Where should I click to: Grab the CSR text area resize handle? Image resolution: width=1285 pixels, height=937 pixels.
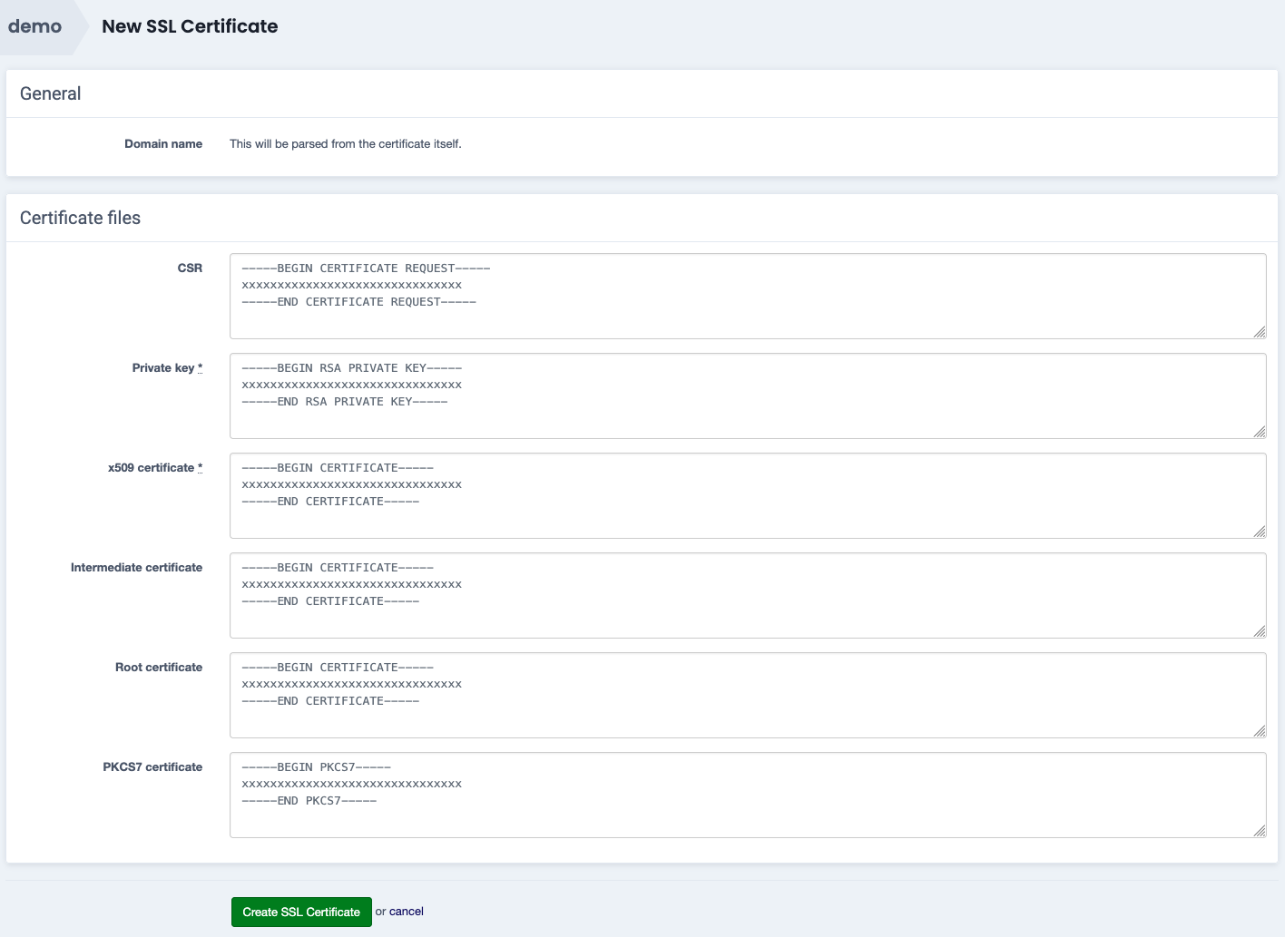pyautogui.click(x=1260, y=332)
